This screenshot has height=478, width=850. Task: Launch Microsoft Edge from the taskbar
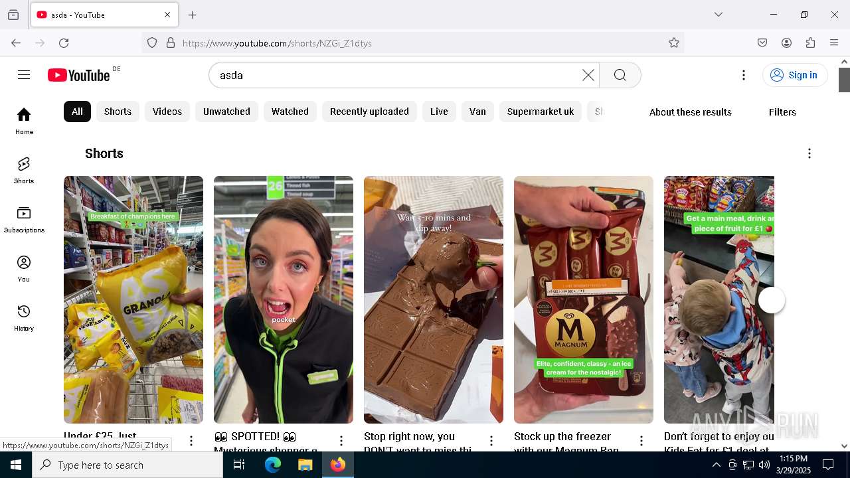tap(273, 465)
